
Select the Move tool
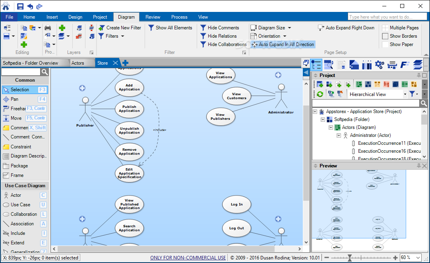tap(25, 118)
